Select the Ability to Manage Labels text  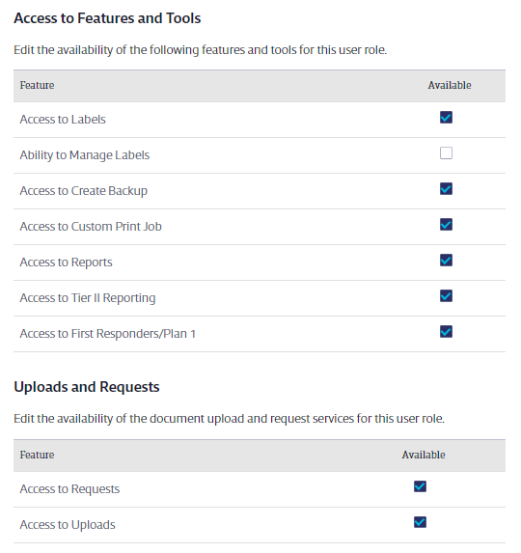[85, 155]
